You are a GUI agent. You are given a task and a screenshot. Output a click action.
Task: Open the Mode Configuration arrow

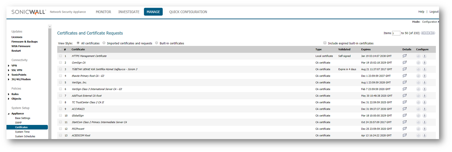click(x=438, y=22)
